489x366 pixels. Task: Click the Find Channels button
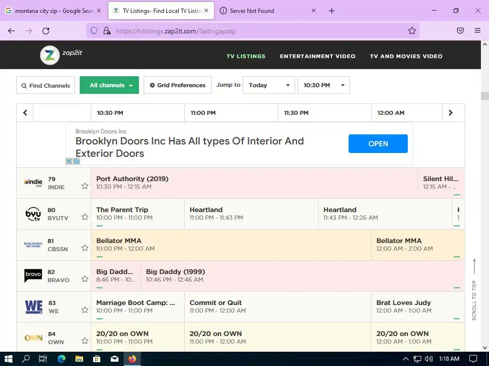pyautogui.click(x=45, y=85)
